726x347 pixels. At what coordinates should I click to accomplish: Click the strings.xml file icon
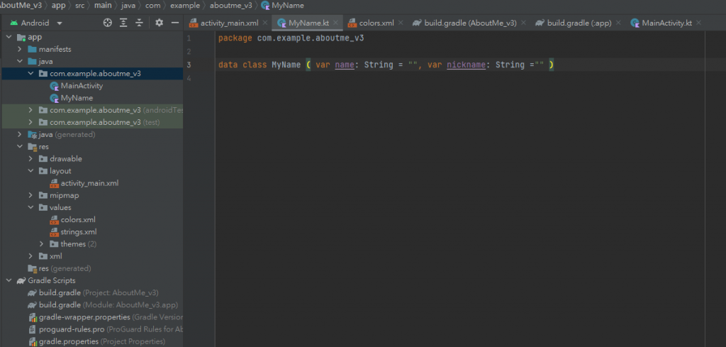point(54,232)
